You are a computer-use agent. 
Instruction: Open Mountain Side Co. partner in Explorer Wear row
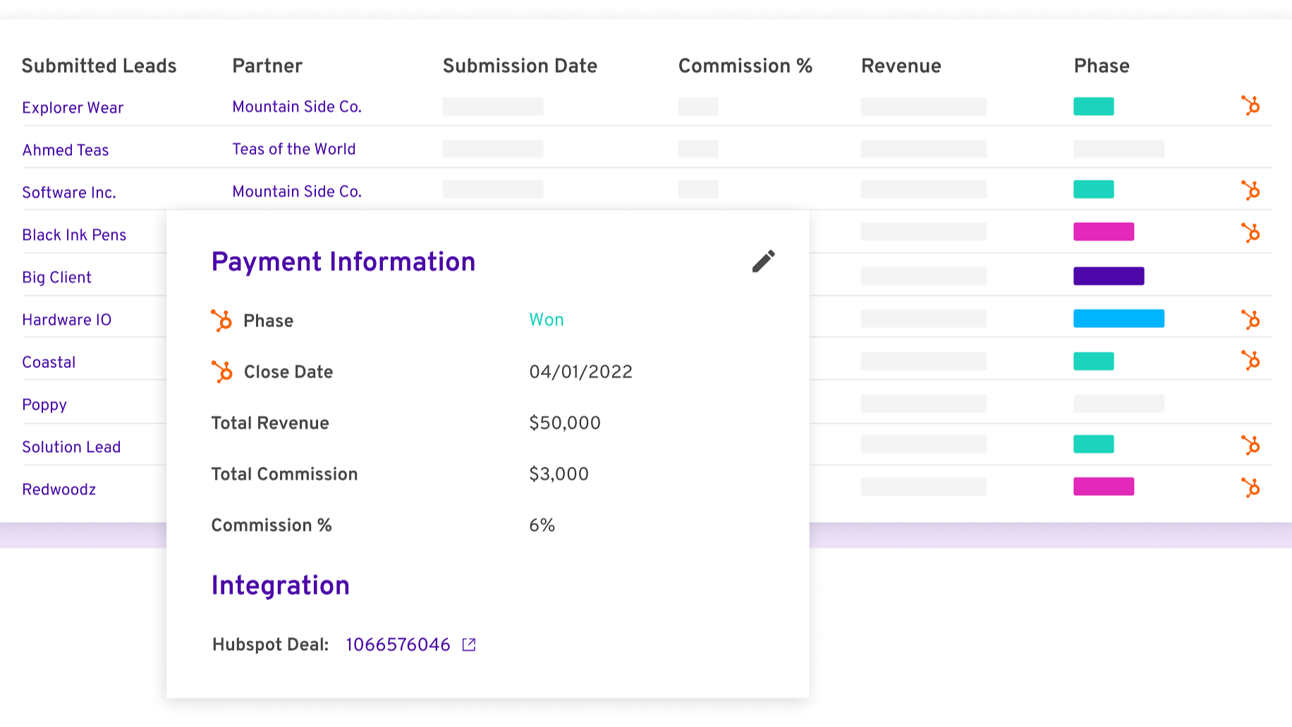pyautogui.click(x=297, y=106)
